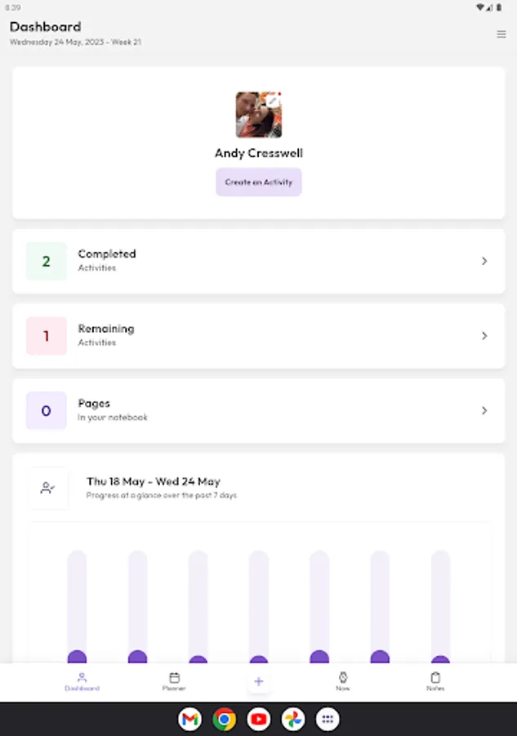Open the app drawer grid icon
Screen dimensions: 517x736
[328, 719]
